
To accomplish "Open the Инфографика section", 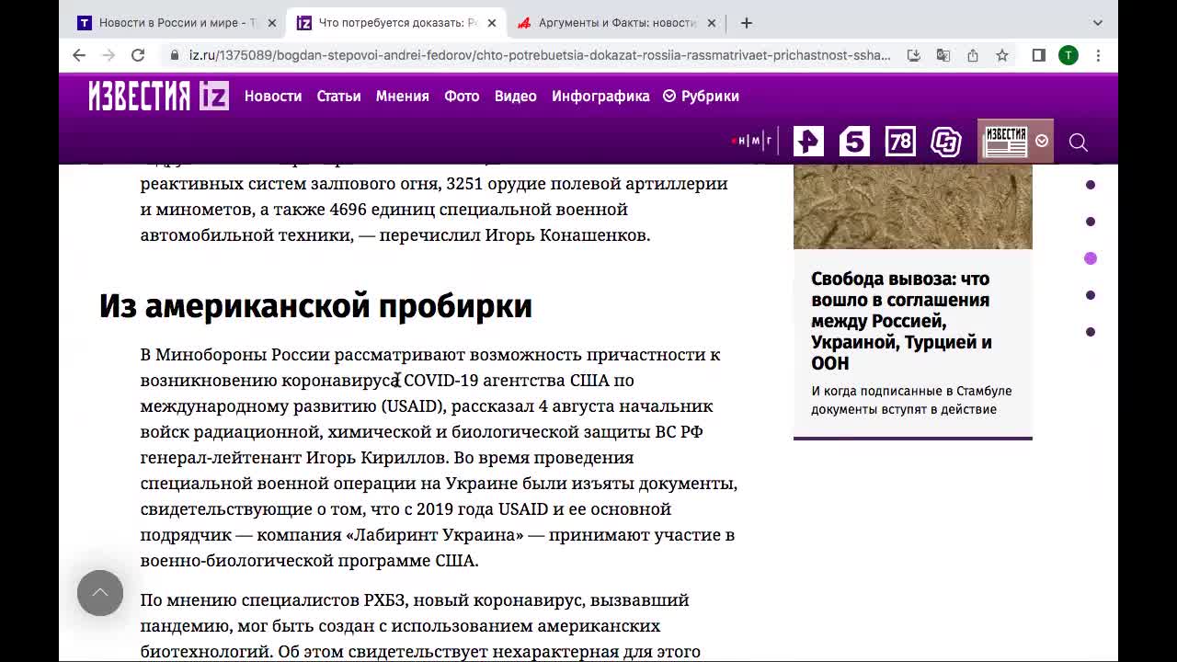I will pos(600,96).
